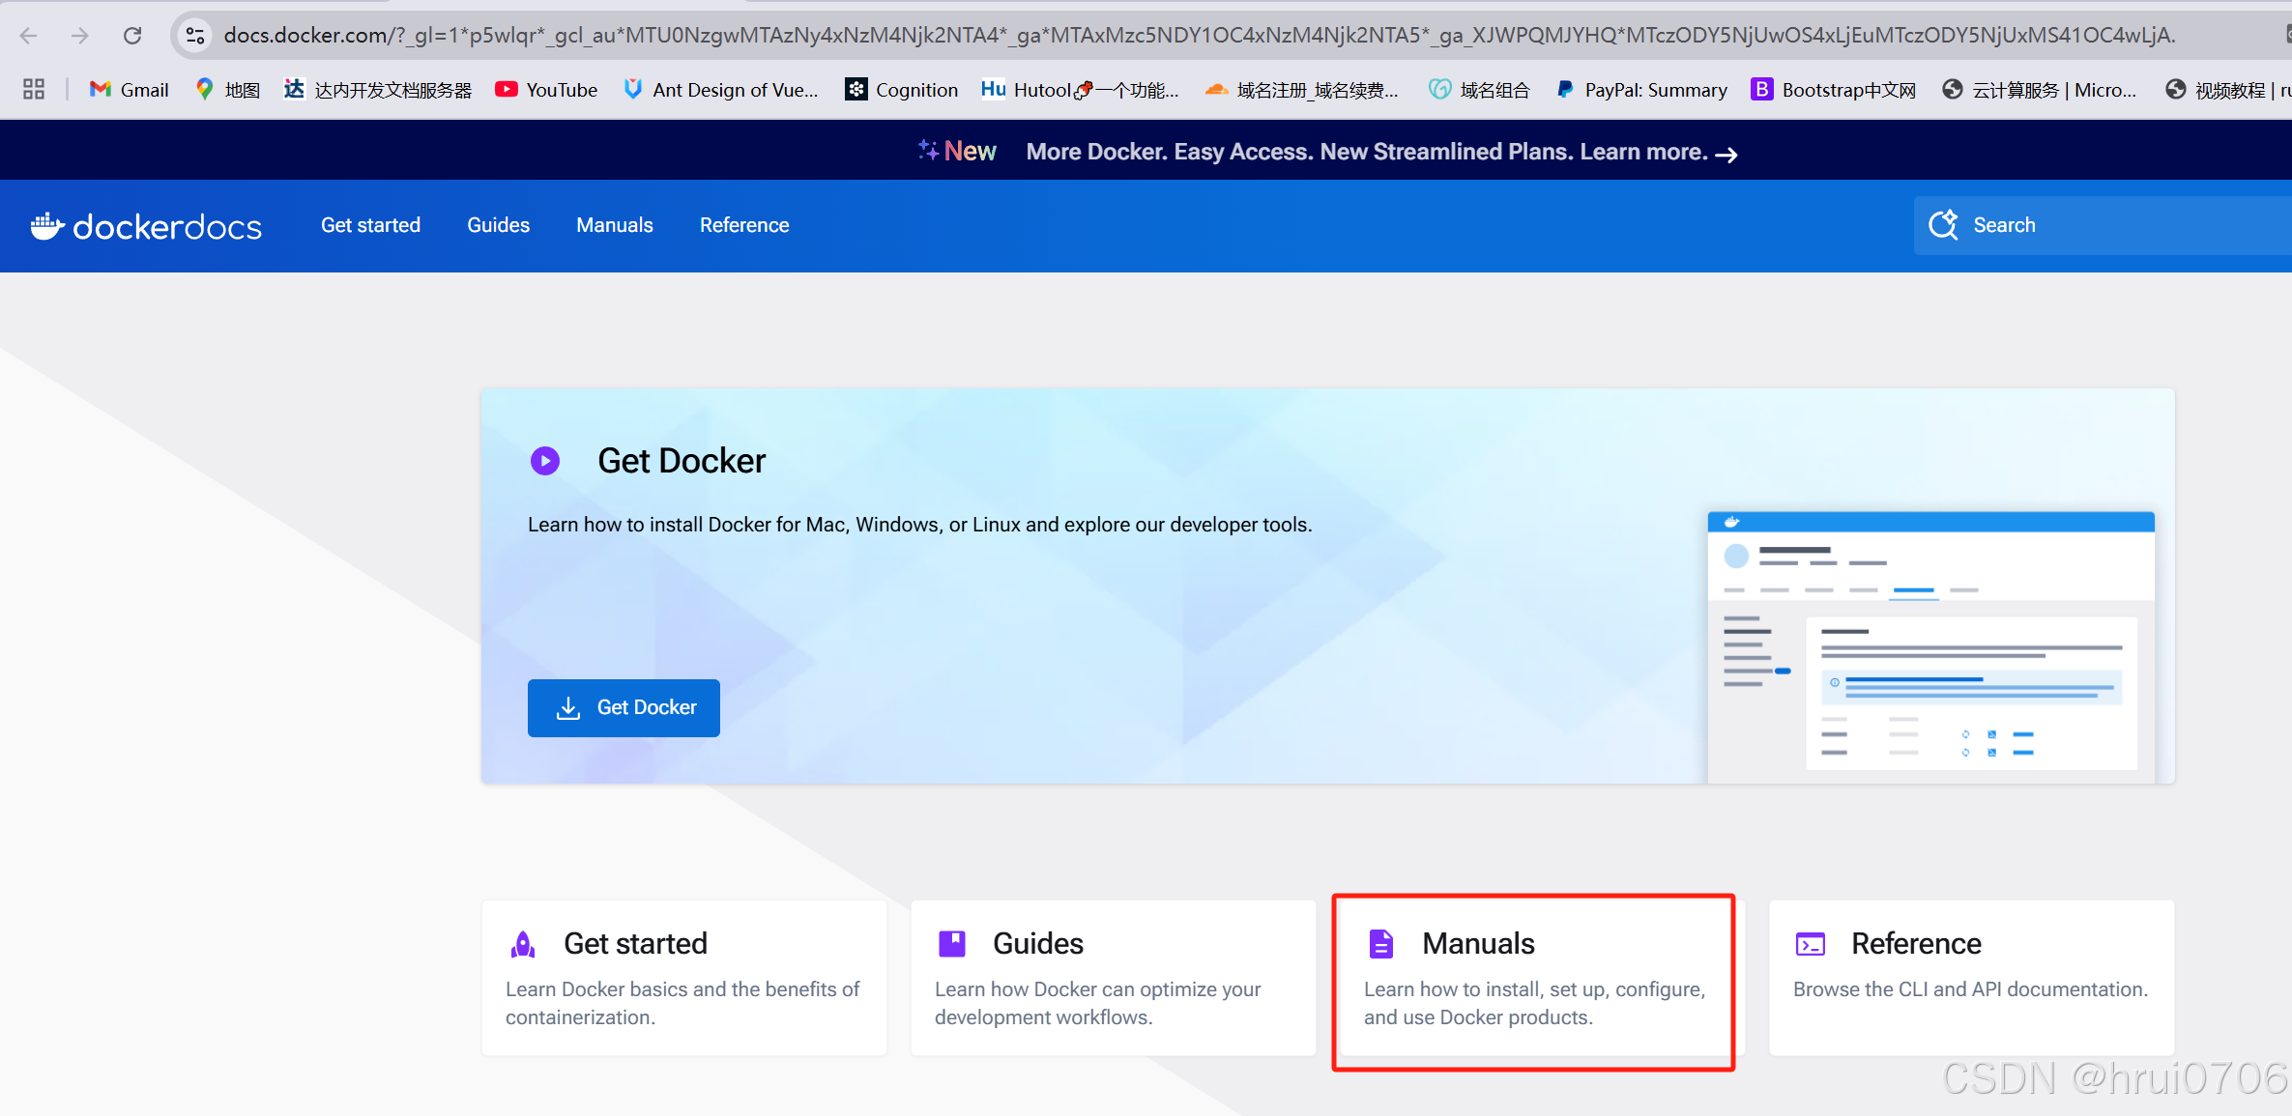Open the 达内开发文档服务器 bookmark

(x=378, y=90)
